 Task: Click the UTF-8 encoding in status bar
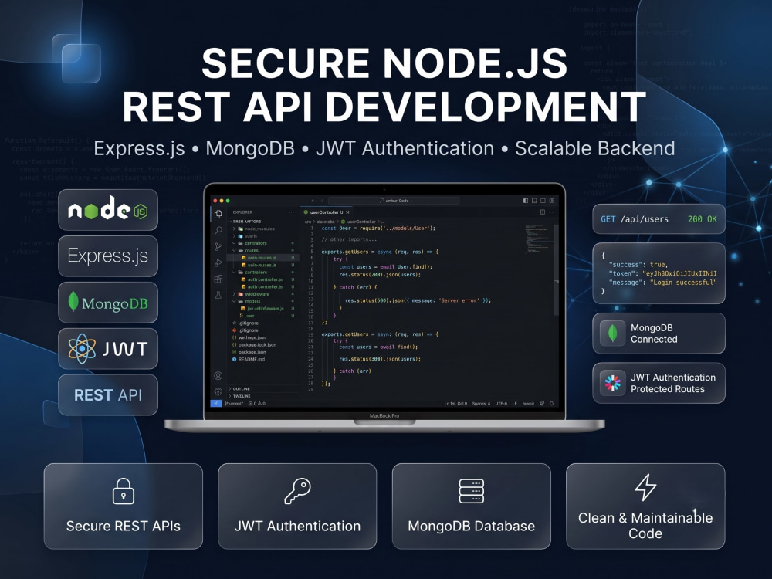coord(501,403)
